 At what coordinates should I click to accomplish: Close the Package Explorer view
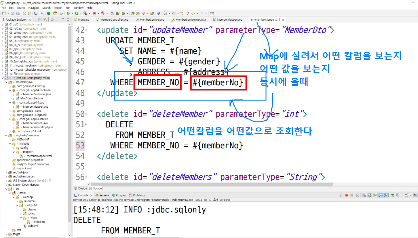tap(29, 20)
